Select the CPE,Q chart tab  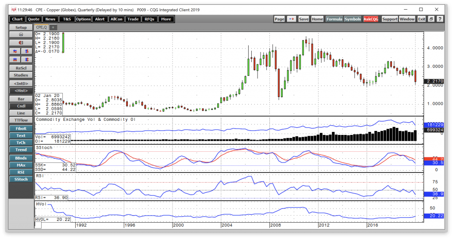pos(43,27)
